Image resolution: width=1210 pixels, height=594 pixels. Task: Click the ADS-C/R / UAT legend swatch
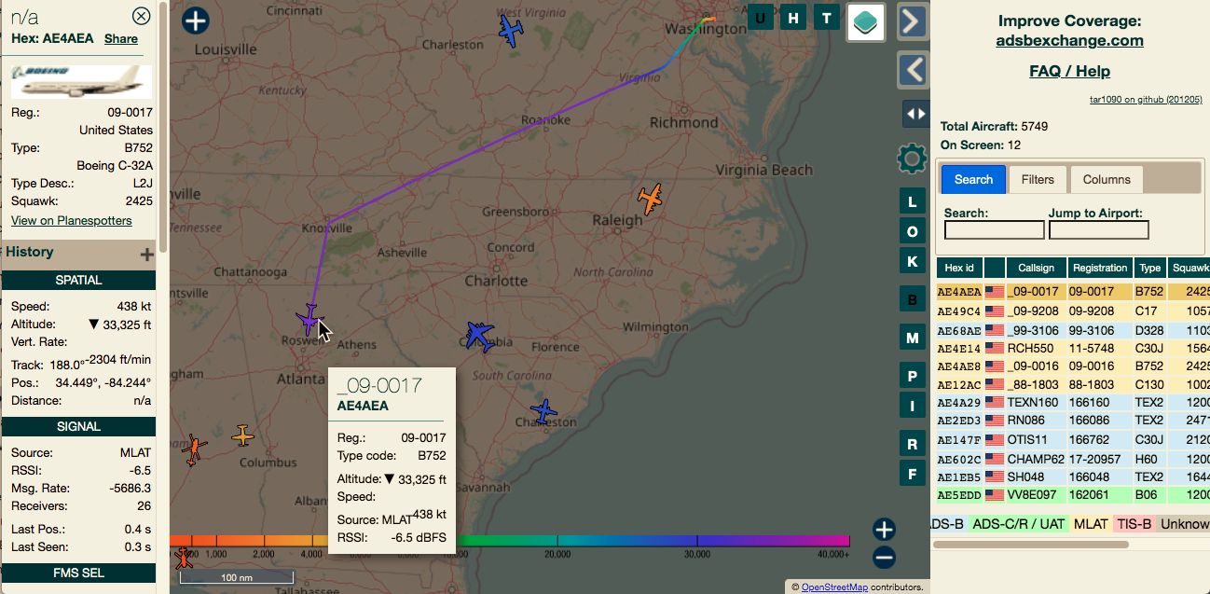(1019, 524)
